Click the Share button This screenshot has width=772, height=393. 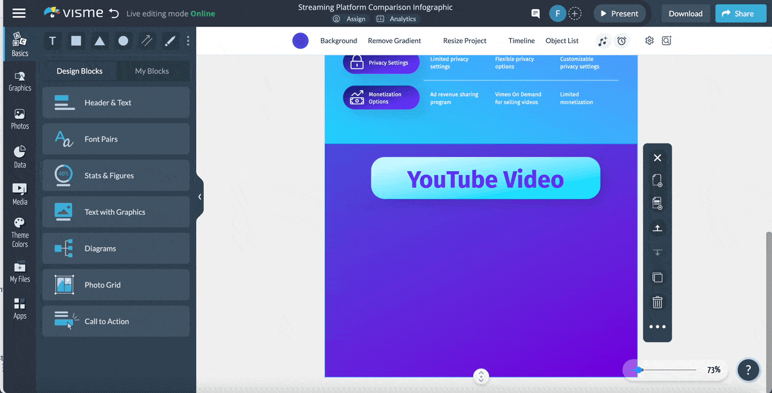pos(740,13)
